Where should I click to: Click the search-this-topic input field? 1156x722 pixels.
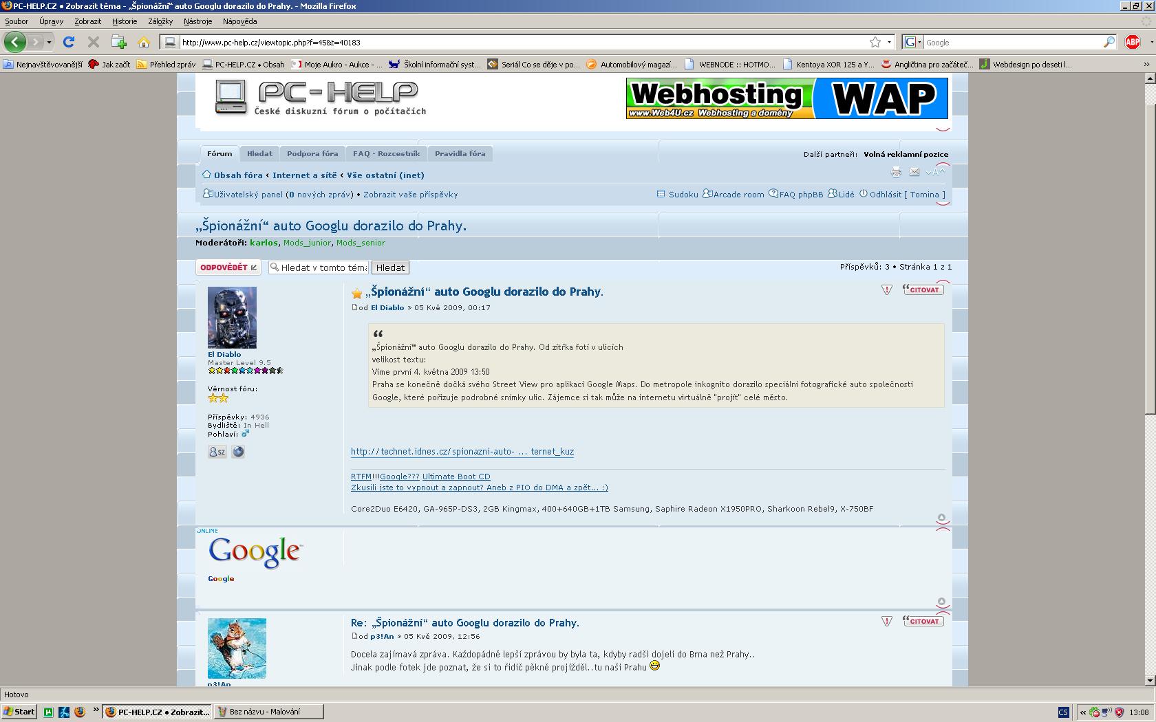[x=319, y=267]
